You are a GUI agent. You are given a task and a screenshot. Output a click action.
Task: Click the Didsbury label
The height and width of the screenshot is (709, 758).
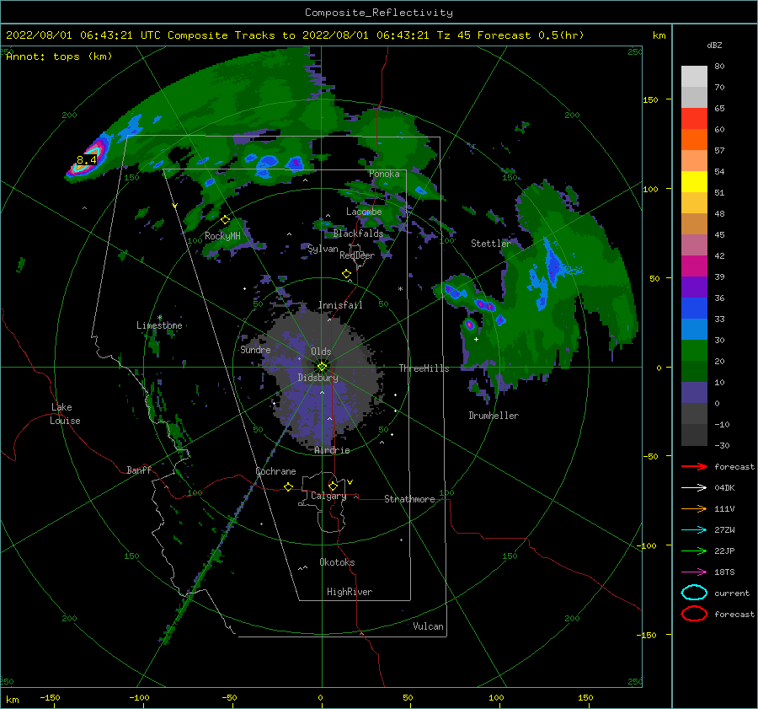click(318, 378)
